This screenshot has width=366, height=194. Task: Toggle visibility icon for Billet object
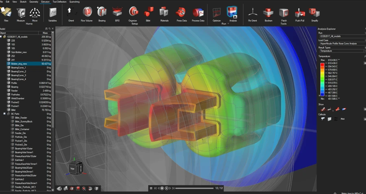(x=9, y=110)
